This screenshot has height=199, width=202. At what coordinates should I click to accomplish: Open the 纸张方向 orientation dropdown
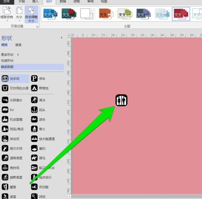coord(7,14)
